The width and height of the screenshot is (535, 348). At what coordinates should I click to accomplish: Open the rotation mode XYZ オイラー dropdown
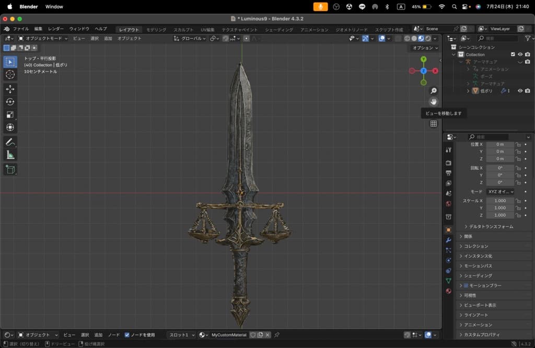tap(500, 192)
